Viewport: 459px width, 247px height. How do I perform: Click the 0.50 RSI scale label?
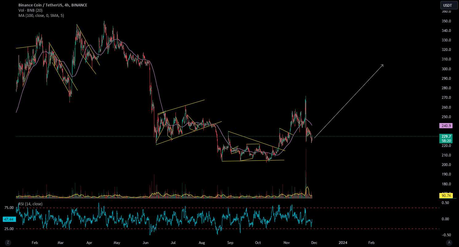pos(445,203)
